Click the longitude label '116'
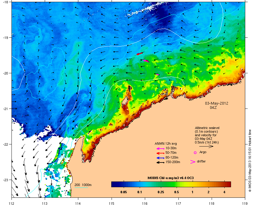The height and width of the screenshot is (205, 254). click(x=145, y=203)
